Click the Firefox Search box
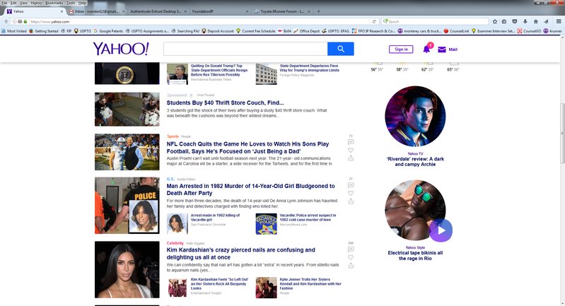Image resolution: width=565 pixels, height=306 pixels. pyautogui.click(x=435, y=22)
